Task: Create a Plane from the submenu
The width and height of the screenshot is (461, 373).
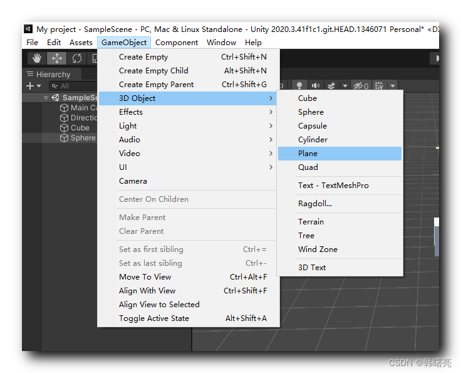Action: click(340, 154)
